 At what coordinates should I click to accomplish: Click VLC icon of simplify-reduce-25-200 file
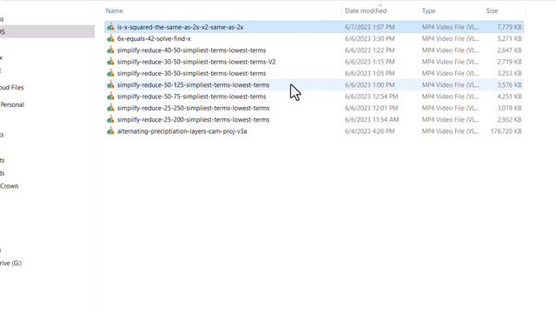click(x=110, y=120)
